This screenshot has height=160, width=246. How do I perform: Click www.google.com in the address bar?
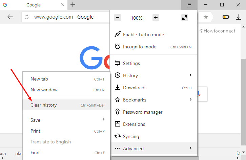coord(54,17)
